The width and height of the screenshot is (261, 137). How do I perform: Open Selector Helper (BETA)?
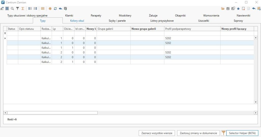click(242, 133)
